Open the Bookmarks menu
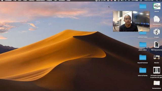162x91 pixels. [x=40, y=1]
